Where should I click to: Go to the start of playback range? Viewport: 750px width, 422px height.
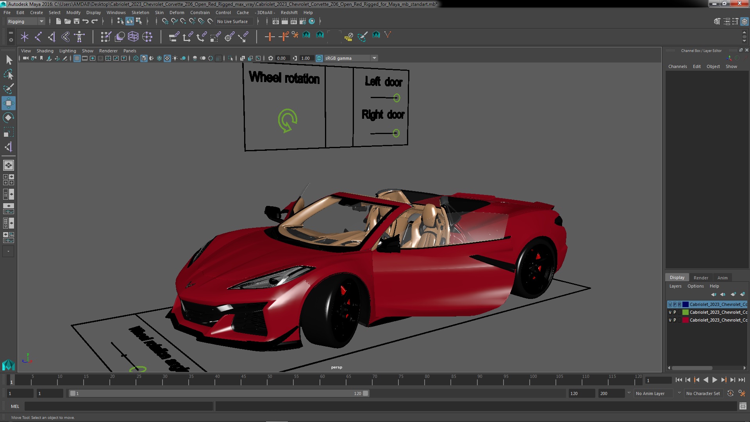(679, 380)
